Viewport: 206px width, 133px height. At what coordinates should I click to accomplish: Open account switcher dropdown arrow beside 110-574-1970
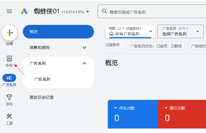(87, 12)
